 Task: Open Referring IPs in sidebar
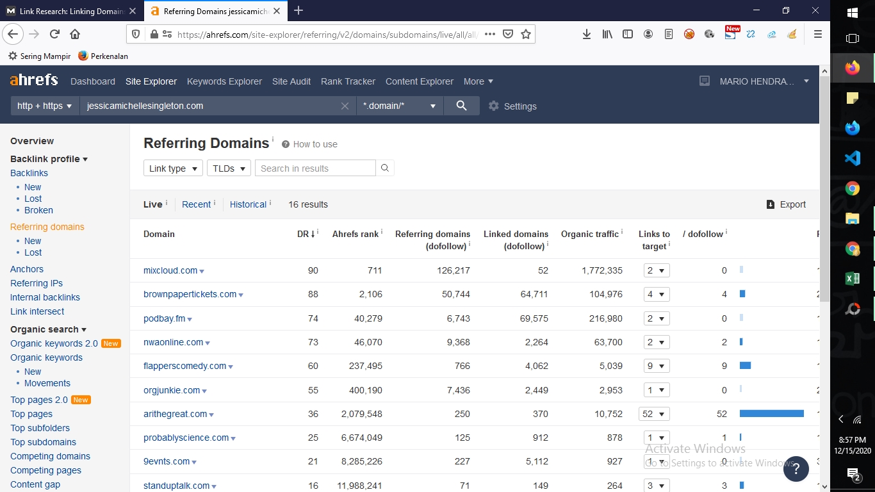click(x=37, y=283)
